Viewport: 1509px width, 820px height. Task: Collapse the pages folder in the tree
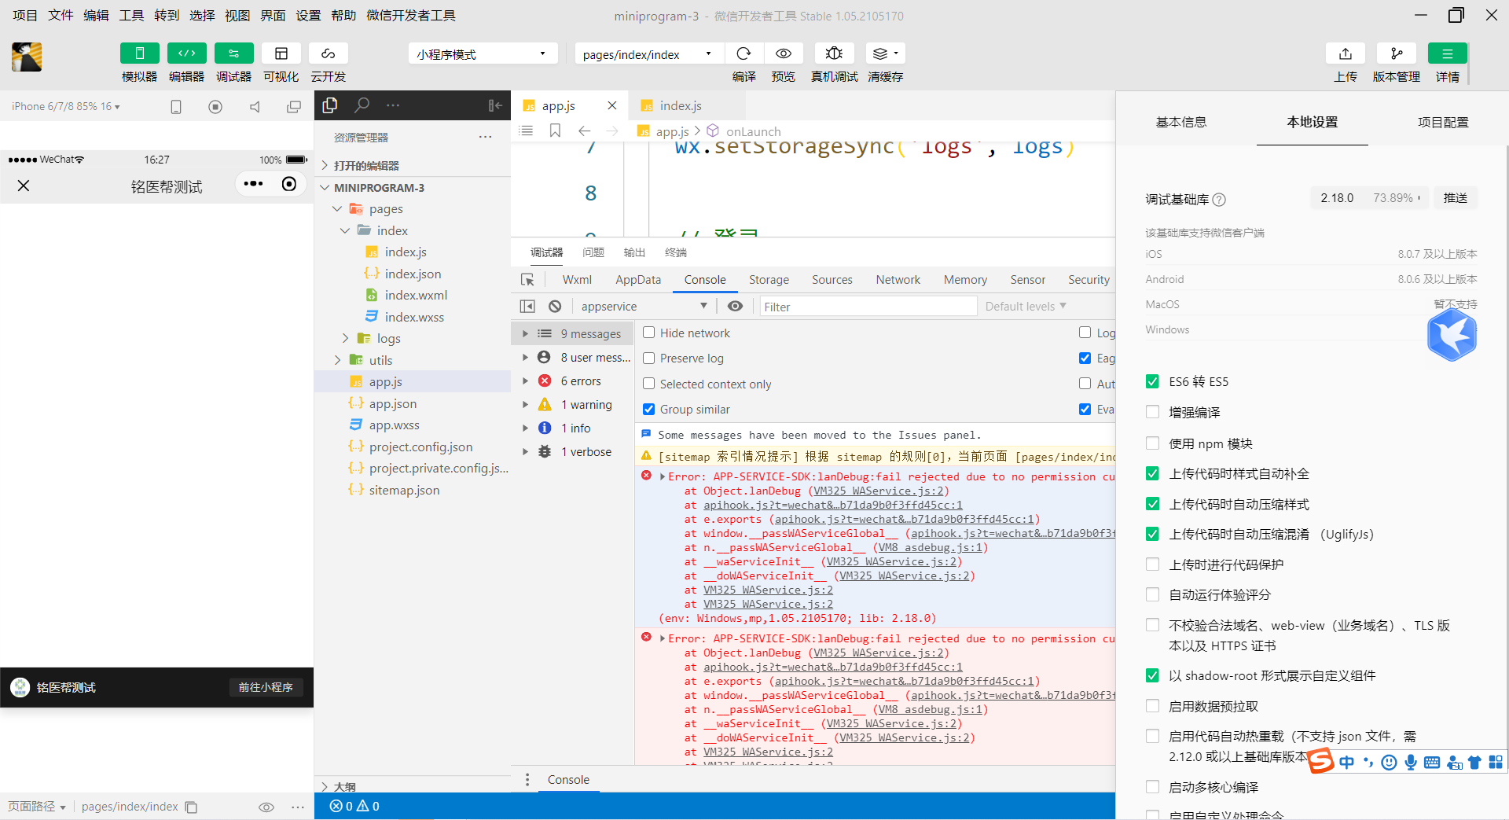tap(337, 209)
